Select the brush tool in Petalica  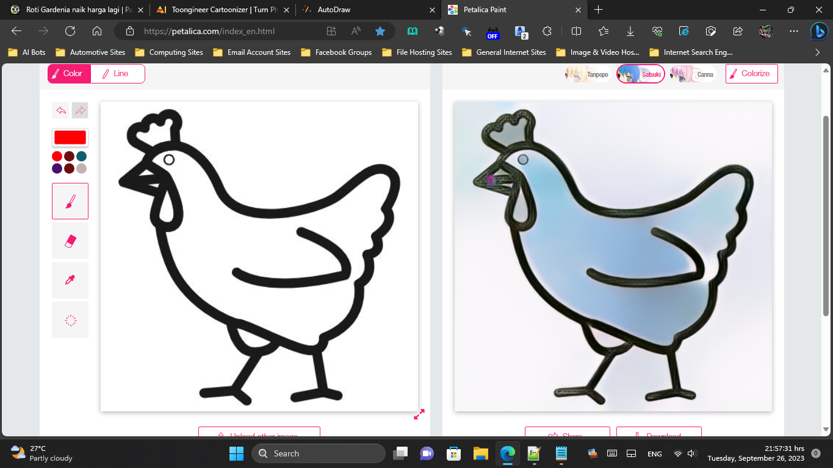(70, 201)
